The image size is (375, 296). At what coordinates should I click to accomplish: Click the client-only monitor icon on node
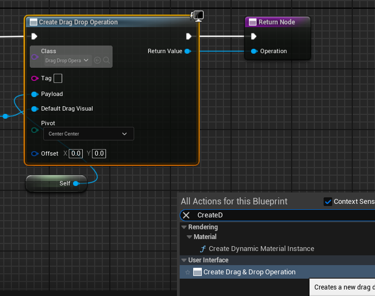tap(199, 16)
